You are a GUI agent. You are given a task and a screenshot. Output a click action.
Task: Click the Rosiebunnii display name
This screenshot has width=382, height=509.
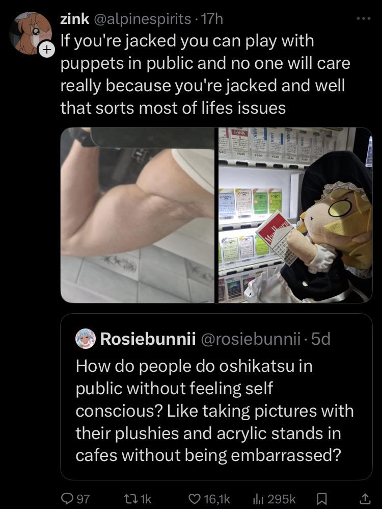(x=148, y=339)
